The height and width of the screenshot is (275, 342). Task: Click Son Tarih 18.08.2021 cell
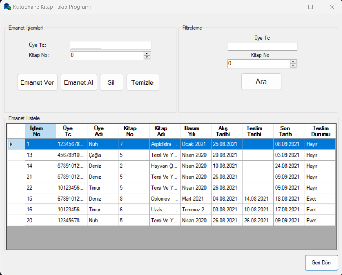pyautogui.click(x=289, y=199)
